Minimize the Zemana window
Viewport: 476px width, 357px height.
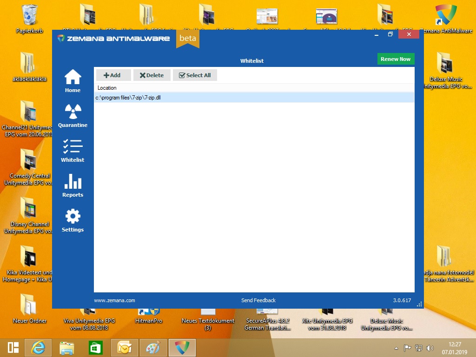[377, 34]
